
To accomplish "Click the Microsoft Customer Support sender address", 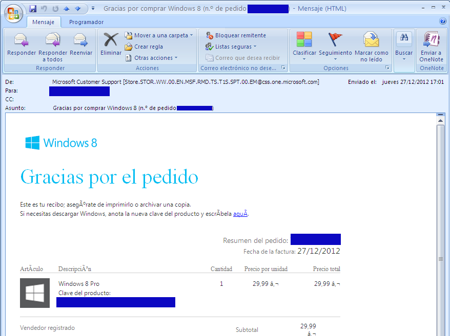I will (x=186, y=82).
